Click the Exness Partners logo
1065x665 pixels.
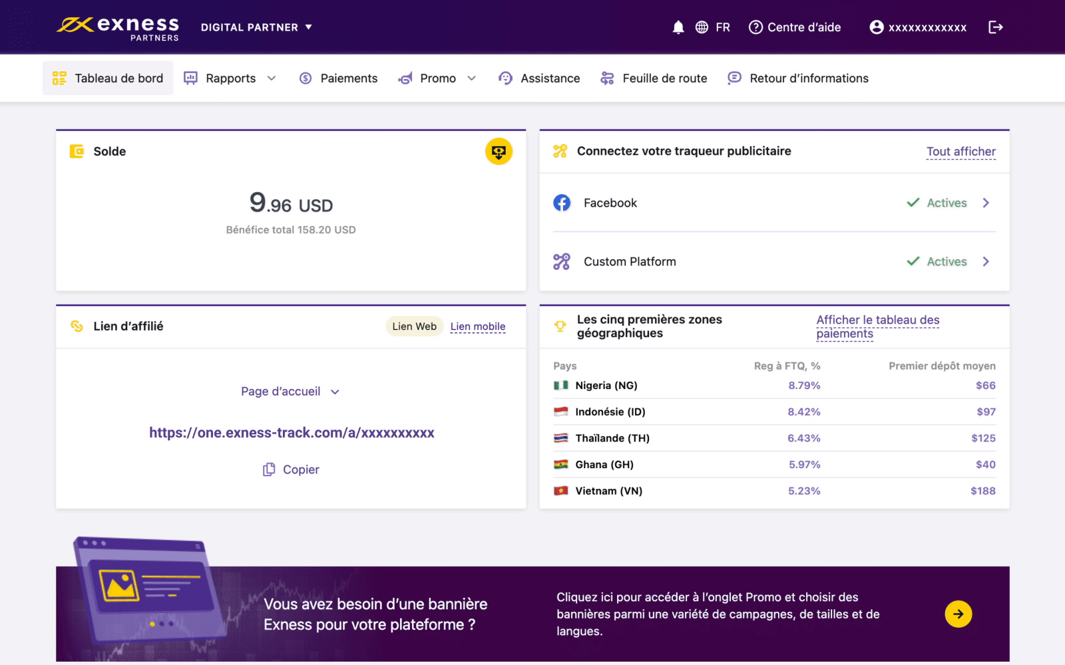pos(118,28)
